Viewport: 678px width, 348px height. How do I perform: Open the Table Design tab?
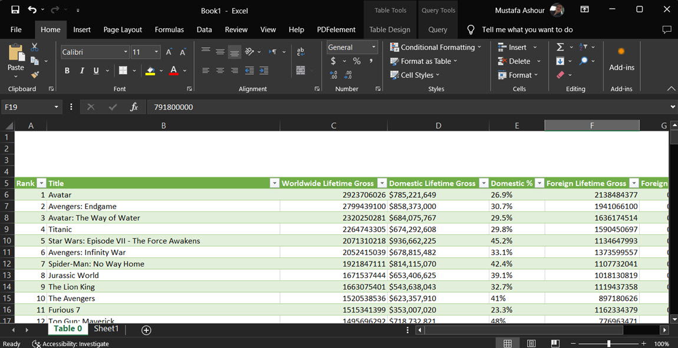[x=390, y=29]
